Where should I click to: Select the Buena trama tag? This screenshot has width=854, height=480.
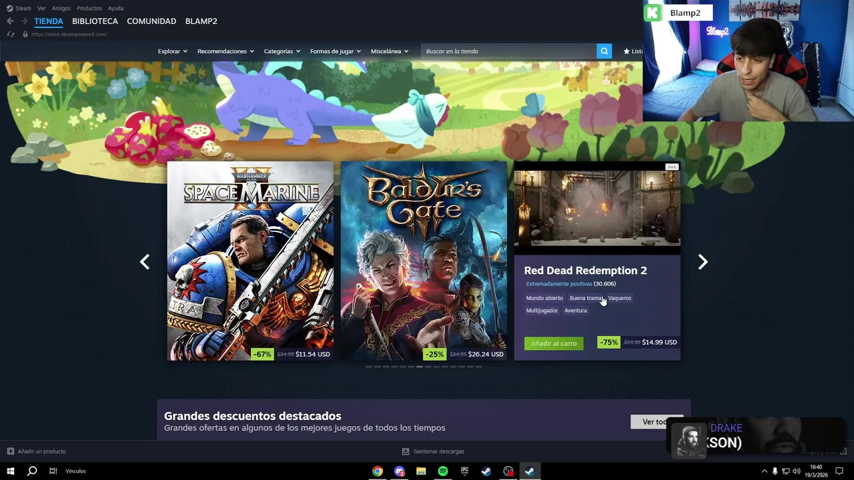click(586, 298)
